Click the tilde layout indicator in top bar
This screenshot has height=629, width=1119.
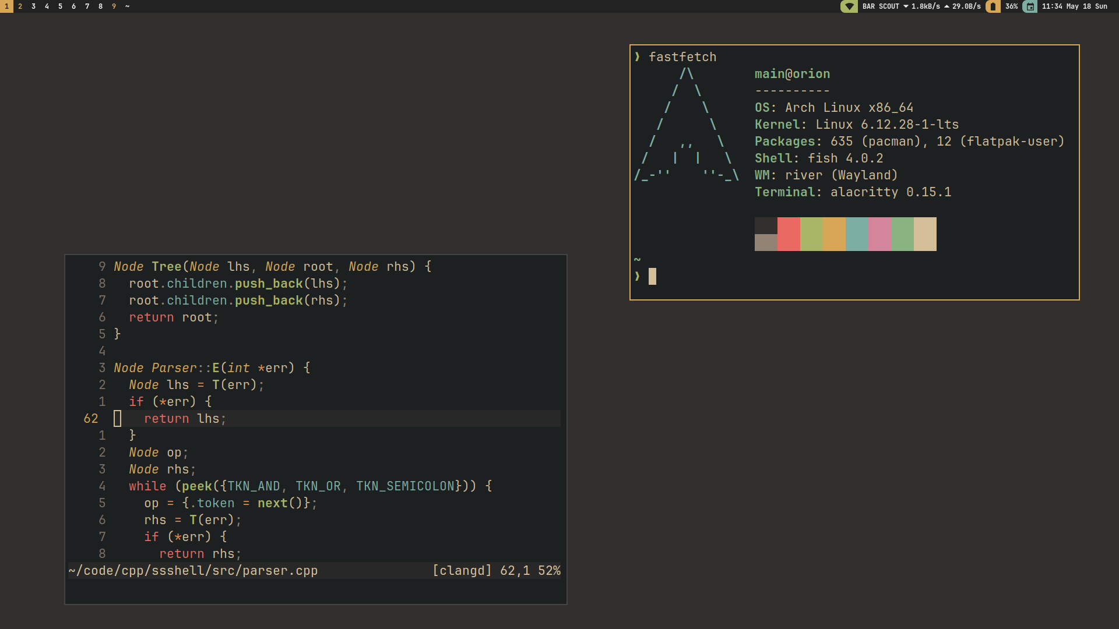[x=127, y=6]
